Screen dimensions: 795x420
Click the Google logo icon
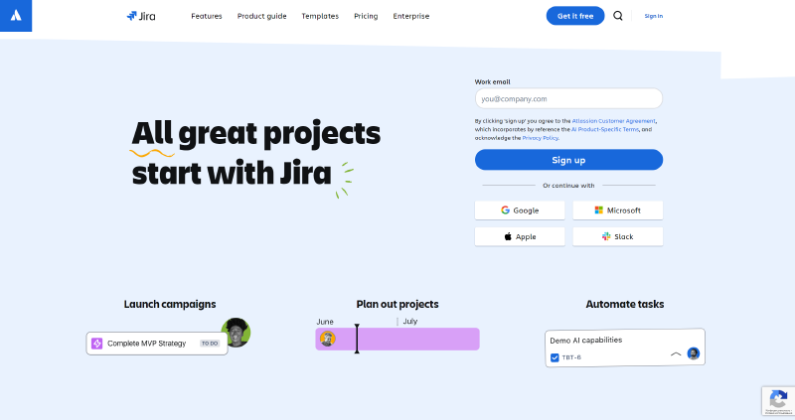[x=505, y=210]
